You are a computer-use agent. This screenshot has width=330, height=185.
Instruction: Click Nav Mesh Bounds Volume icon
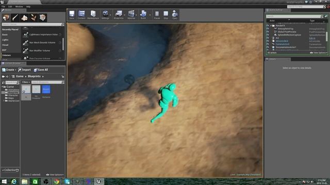point(25,43)
